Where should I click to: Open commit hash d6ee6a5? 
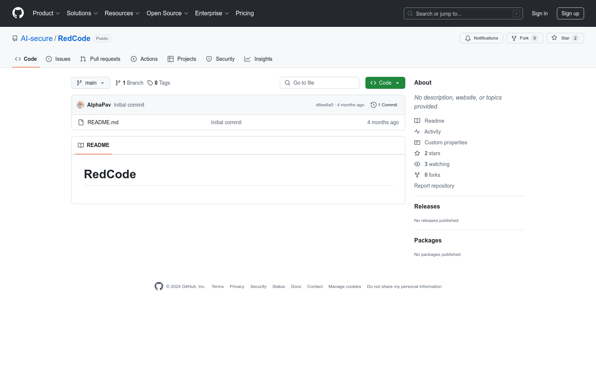pos(324,105)
